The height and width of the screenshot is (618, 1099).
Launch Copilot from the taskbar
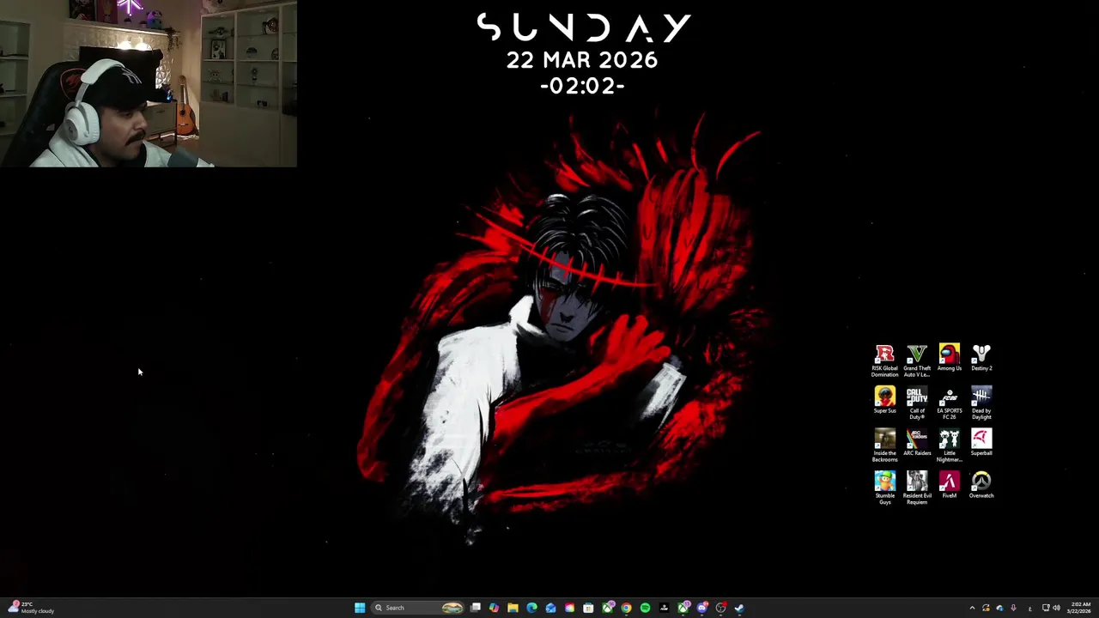494,608
